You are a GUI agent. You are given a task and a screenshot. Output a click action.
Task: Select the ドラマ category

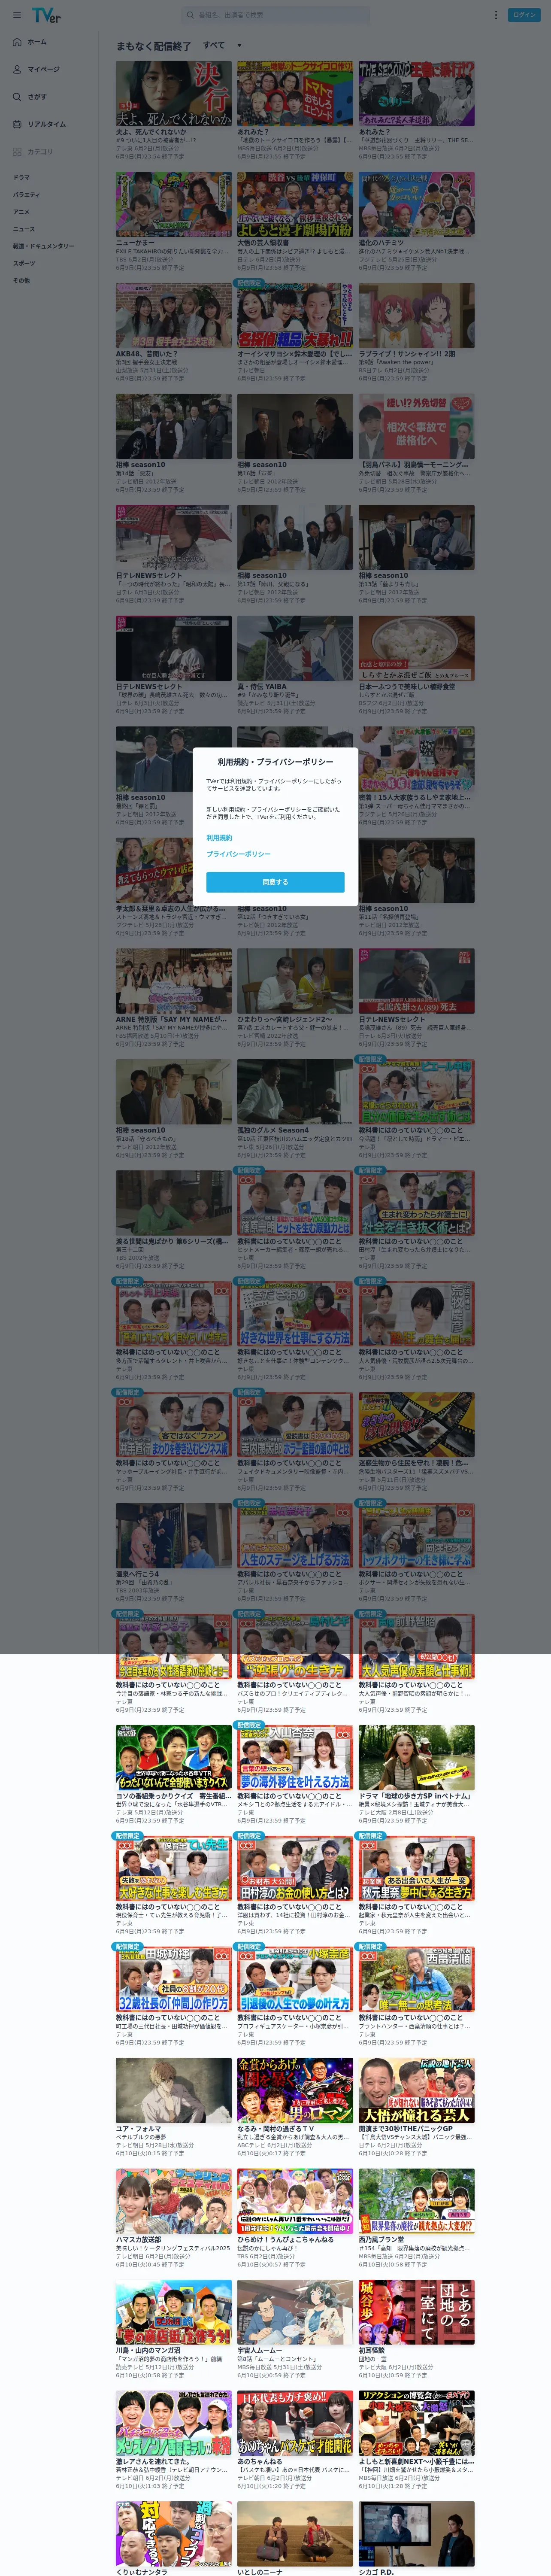(21, 177)
